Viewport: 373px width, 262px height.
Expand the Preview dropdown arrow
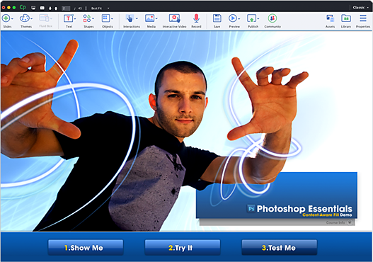(x=239, y=18)
